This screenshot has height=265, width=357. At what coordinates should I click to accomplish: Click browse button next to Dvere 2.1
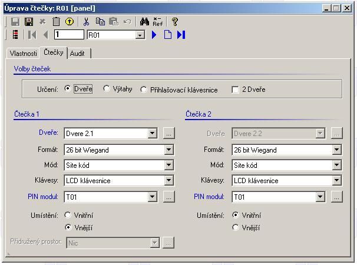[168, 134]
